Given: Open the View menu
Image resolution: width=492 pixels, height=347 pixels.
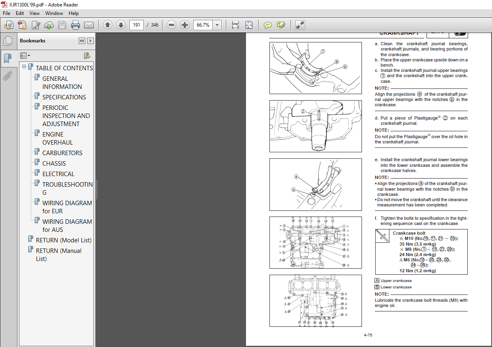Looking at the screenshot, I should [x=34, y=13].
